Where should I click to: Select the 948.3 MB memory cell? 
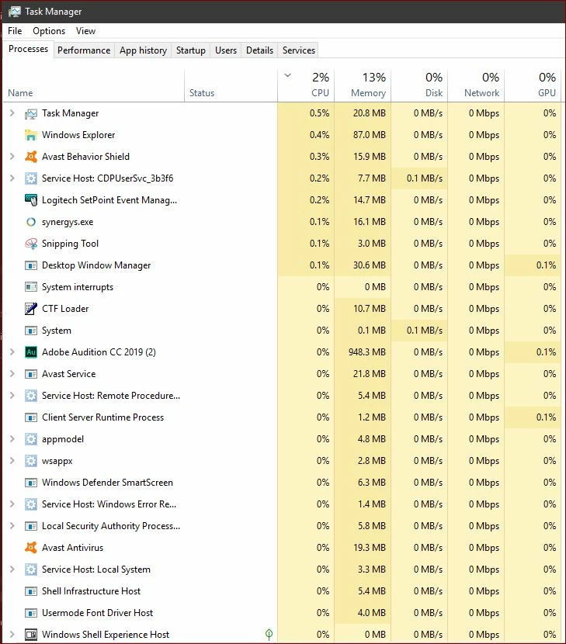[363, 352]
